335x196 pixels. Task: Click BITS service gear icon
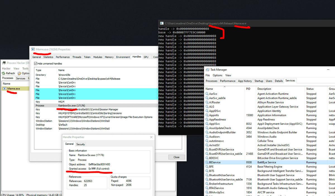pyautogui.click(x=207, y=171)
